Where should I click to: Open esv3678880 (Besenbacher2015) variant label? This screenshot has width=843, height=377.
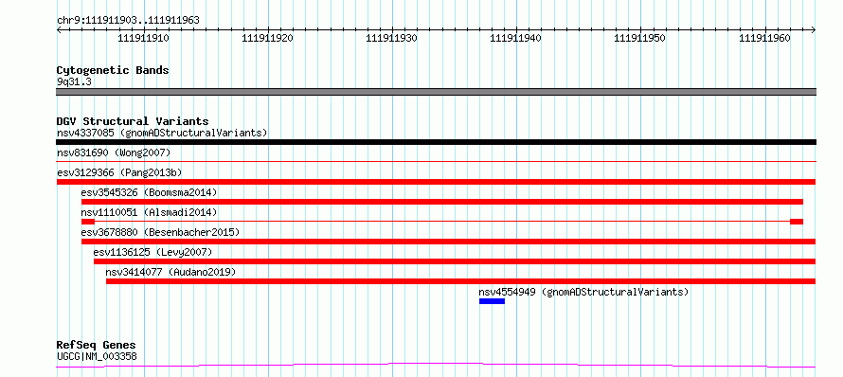160,232
